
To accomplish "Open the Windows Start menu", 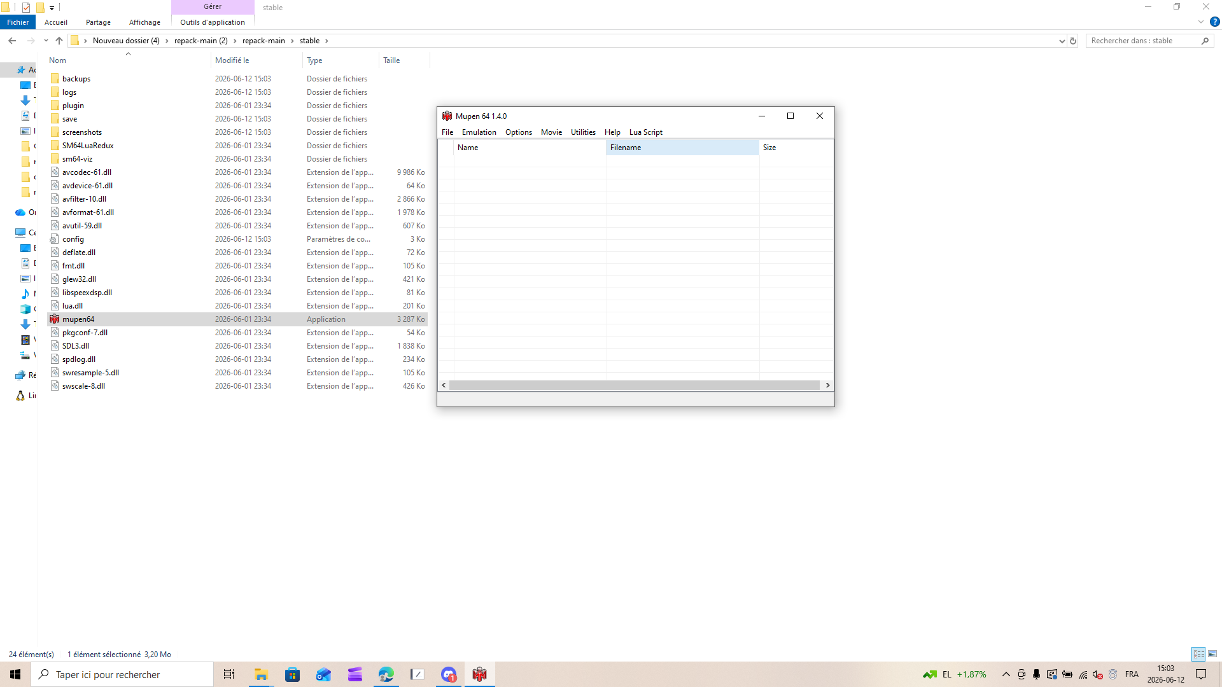I will [15, 674].
